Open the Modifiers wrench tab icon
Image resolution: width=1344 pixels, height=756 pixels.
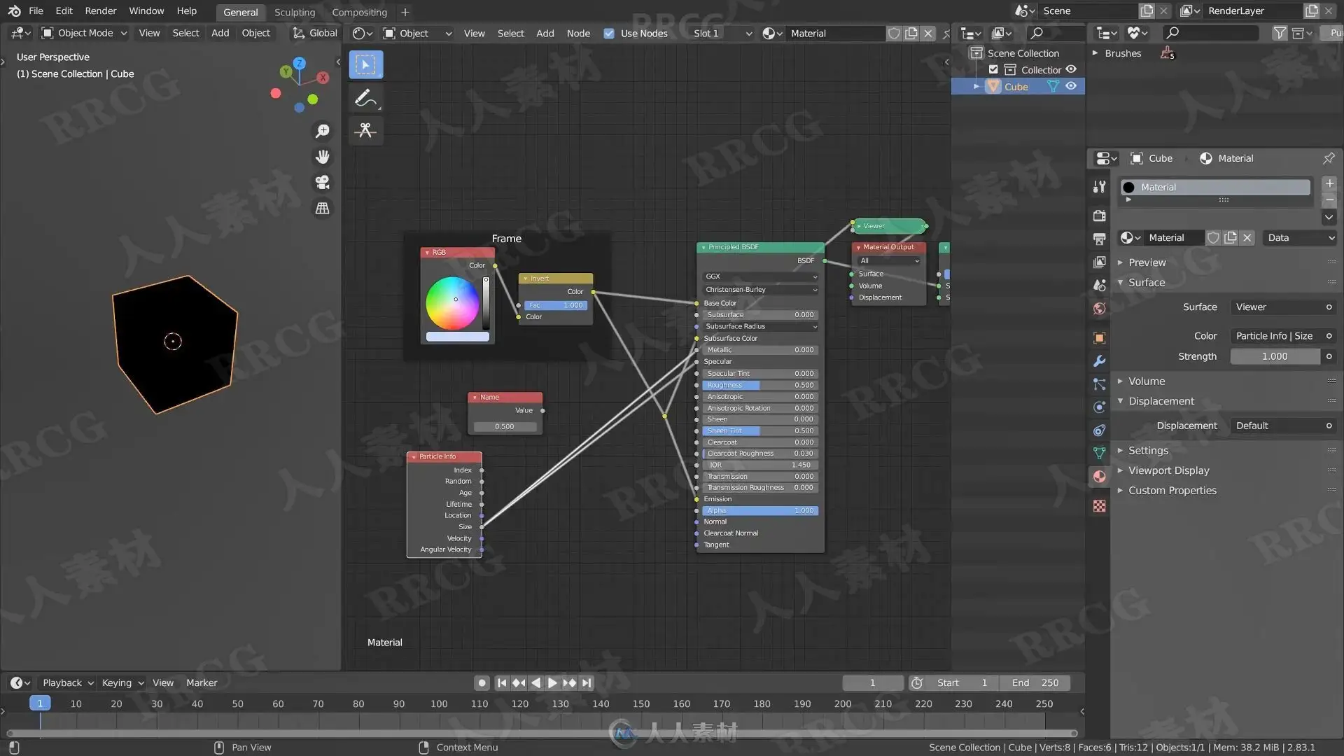[1099, 361]
